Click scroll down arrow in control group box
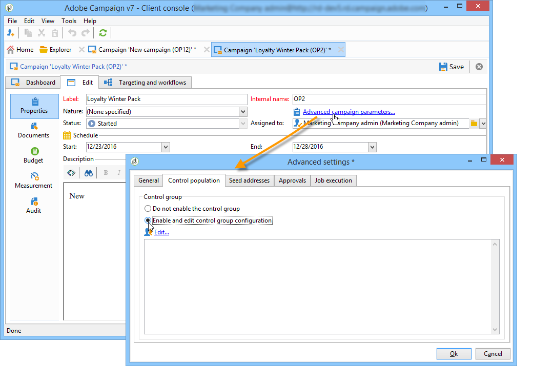The height and width of the screenshot is (381, 533). pos(495,329)
